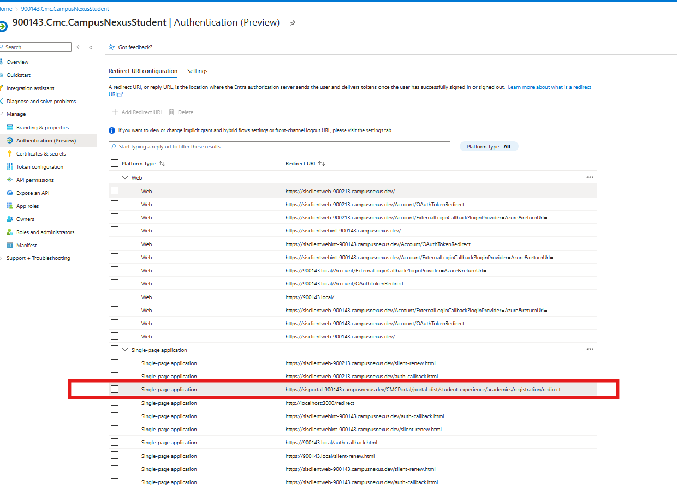Open the Platform Type : All filter

tap(489, 146)
